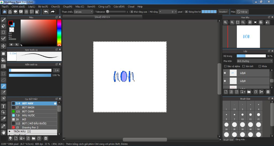This screenshot has height=146, width=274.
Task: Select the Magic Wand tool
Action: (3, 86)
